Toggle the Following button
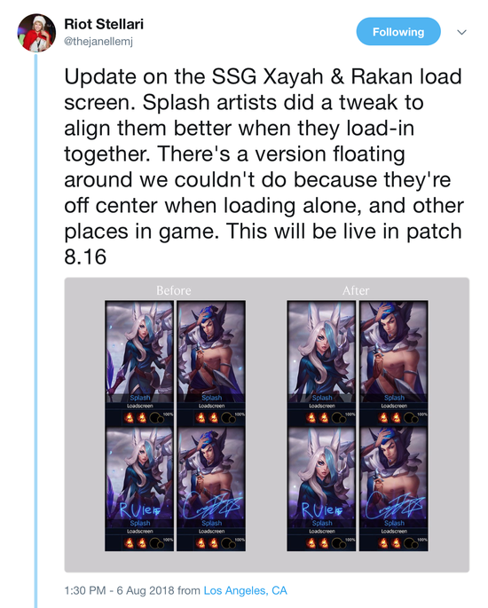Screen dimensions: 488x608 [398, 31]
